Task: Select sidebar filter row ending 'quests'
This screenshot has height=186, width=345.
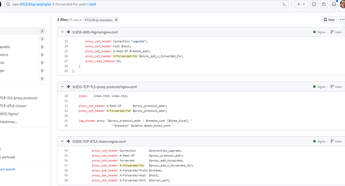Action: tap(23, 47)
